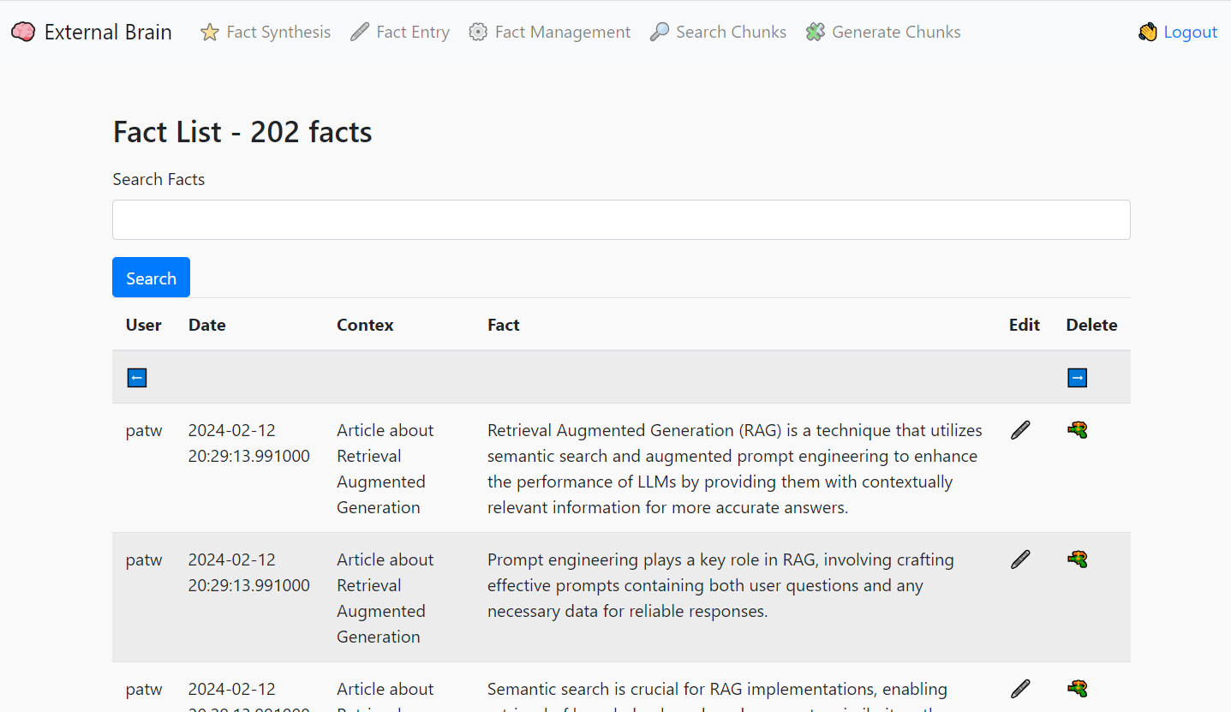Click the star icon beside Fact Synthesis
This screenshot has height=712, width=1231.
click(x=210, y=33)
